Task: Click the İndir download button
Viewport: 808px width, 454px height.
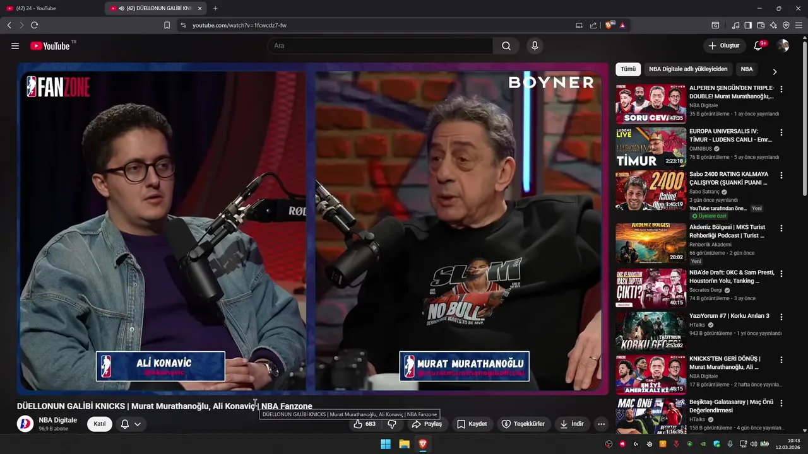Action: click(572, 424)
